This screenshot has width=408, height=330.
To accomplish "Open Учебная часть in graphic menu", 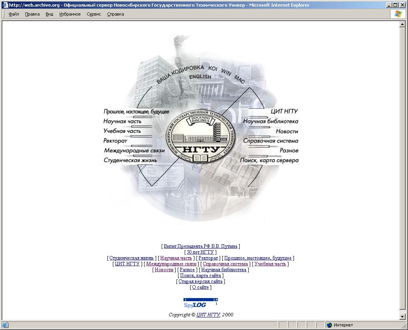I will 122,131.
